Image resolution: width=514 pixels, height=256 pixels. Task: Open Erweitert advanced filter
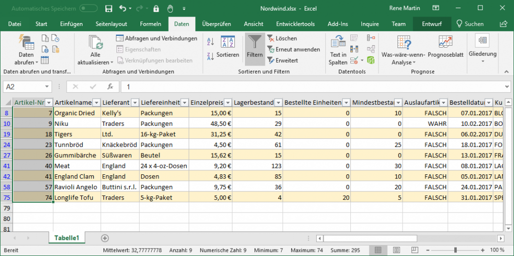pos(283,60)
